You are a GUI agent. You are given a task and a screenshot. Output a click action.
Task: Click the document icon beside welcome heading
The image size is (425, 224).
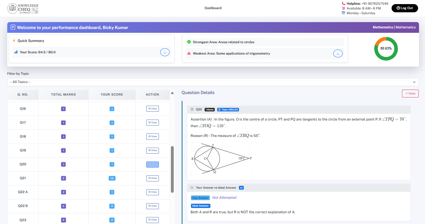13,27
